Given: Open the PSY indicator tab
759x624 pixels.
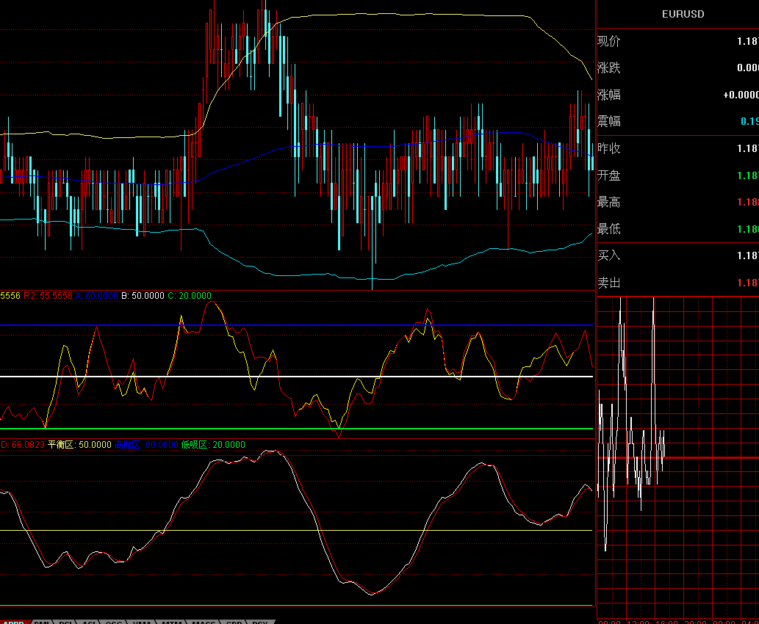Looking at the screenshot, I should click(259, 622).
